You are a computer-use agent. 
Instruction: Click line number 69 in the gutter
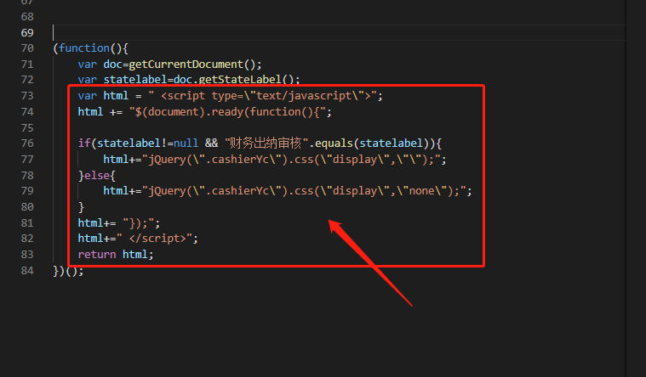27,33
